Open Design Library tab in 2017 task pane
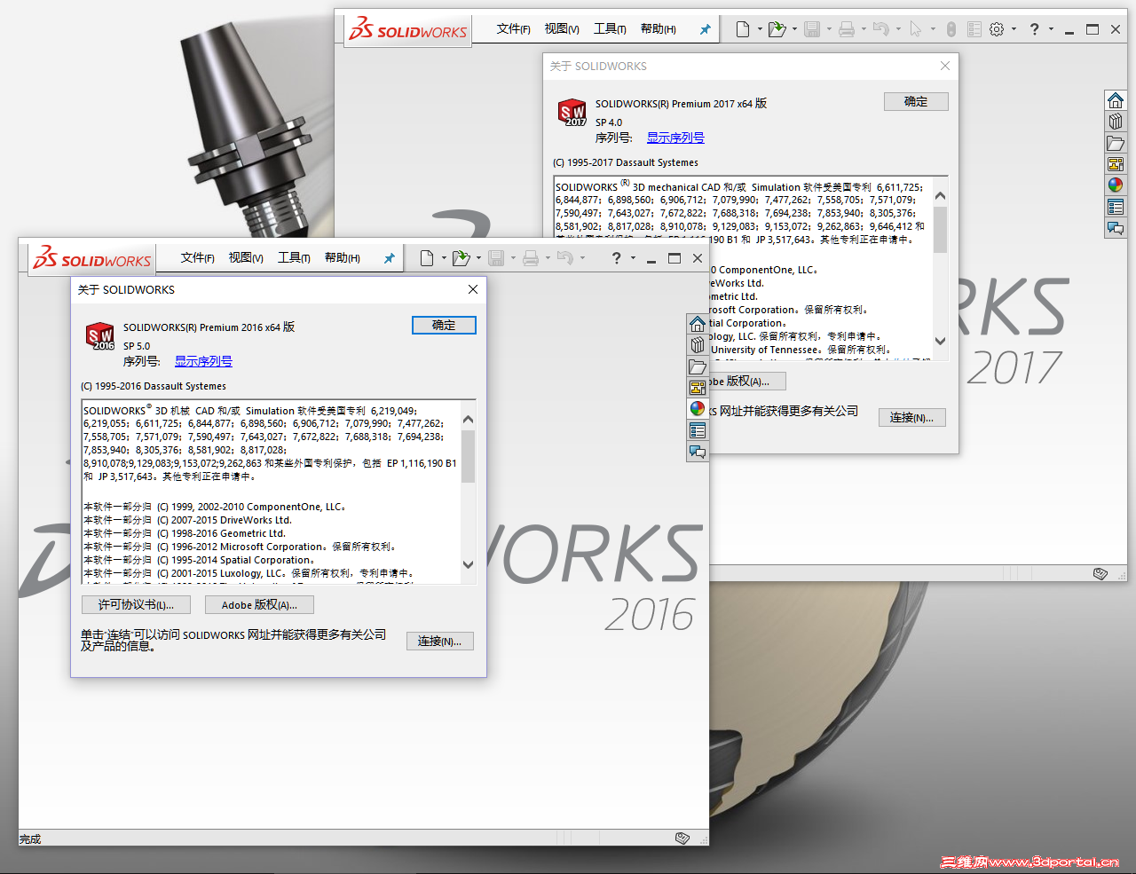 point(1116,122)
